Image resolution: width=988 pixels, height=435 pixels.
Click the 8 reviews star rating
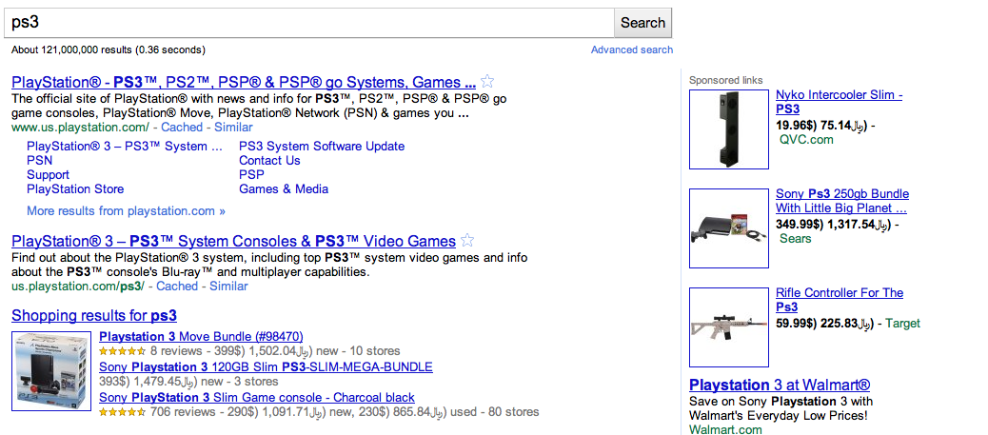[122, 351]
